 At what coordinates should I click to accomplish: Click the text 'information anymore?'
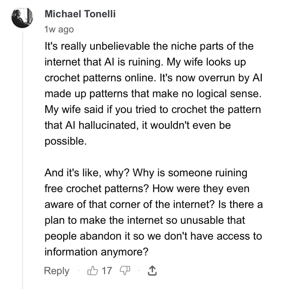[x=96, y=252]
